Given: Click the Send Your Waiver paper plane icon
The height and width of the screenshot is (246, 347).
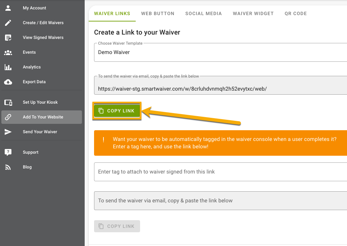Looking at the screenshot, I should click(x=8, y=132).
